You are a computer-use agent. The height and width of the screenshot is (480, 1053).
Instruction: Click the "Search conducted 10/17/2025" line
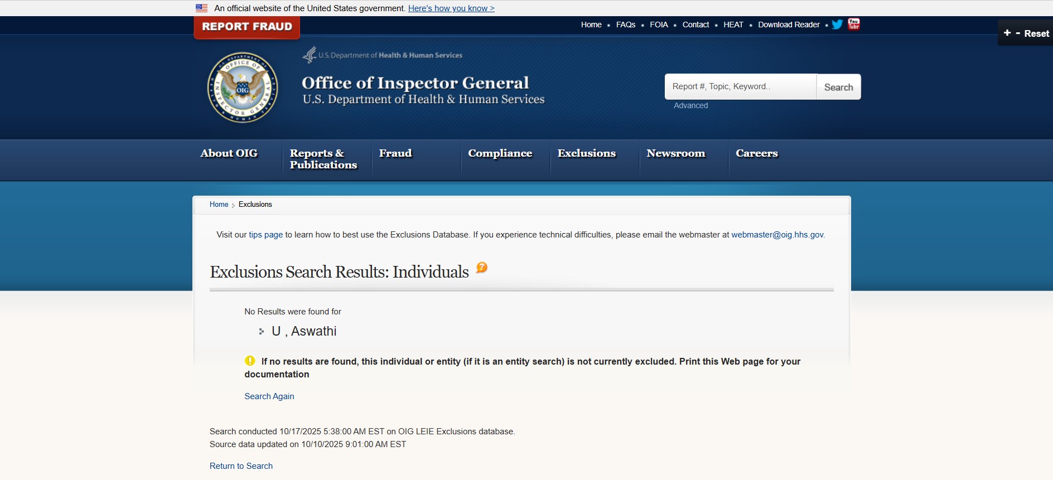click(x=363, y=431)
